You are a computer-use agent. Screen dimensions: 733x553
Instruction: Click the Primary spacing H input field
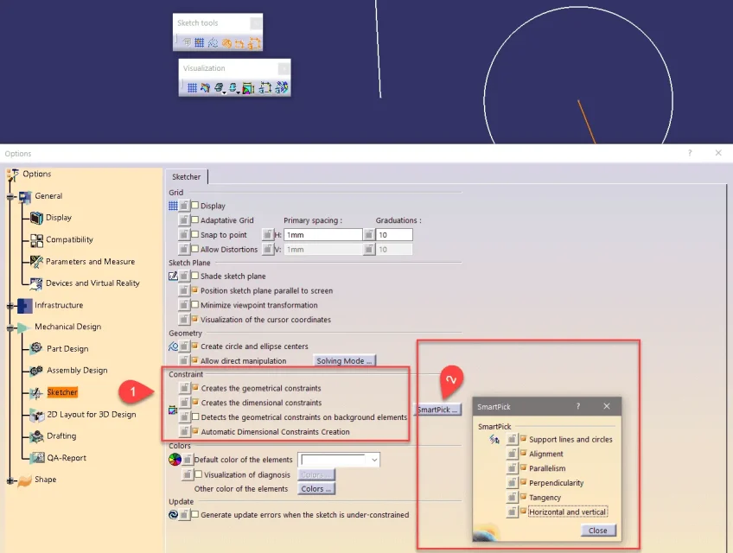(x=322, y=234)
